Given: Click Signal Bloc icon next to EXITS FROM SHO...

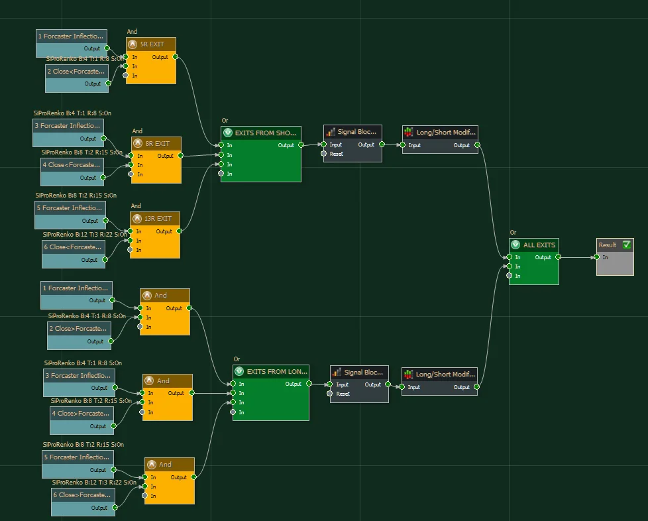Looking at the screenshot, I should coord(331,132).
